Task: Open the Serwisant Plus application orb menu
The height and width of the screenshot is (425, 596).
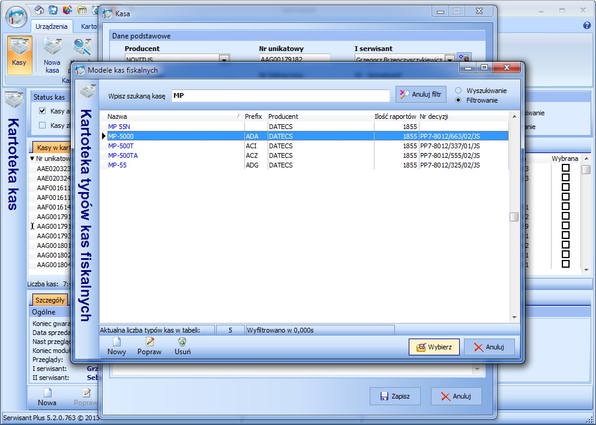Action: [16, 17]
